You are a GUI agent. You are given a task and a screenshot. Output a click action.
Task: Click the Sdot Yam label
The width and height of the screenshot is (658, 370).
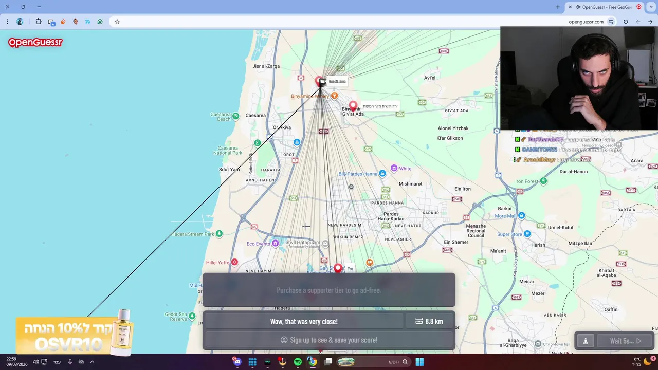coord(229,169)
